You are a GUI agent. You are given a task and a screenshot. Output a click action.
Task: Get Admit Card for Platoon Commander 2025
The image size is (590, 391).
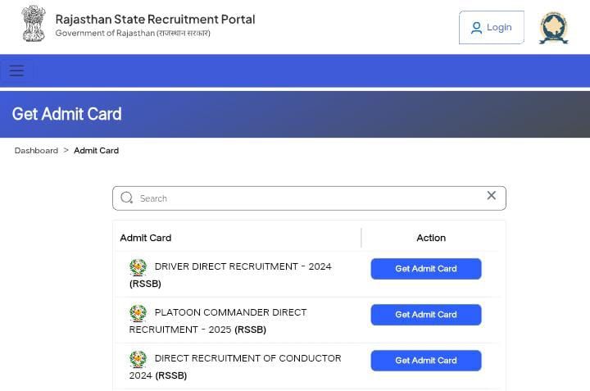425,315
